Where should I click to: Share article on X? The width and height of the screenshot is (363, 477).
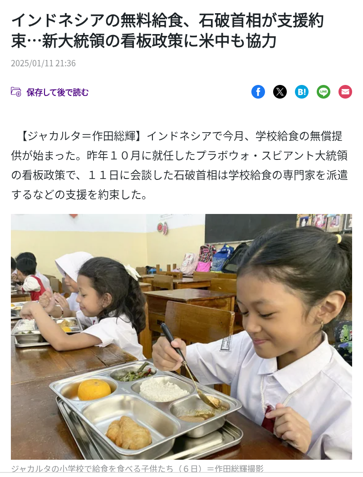tap(280, 92)
